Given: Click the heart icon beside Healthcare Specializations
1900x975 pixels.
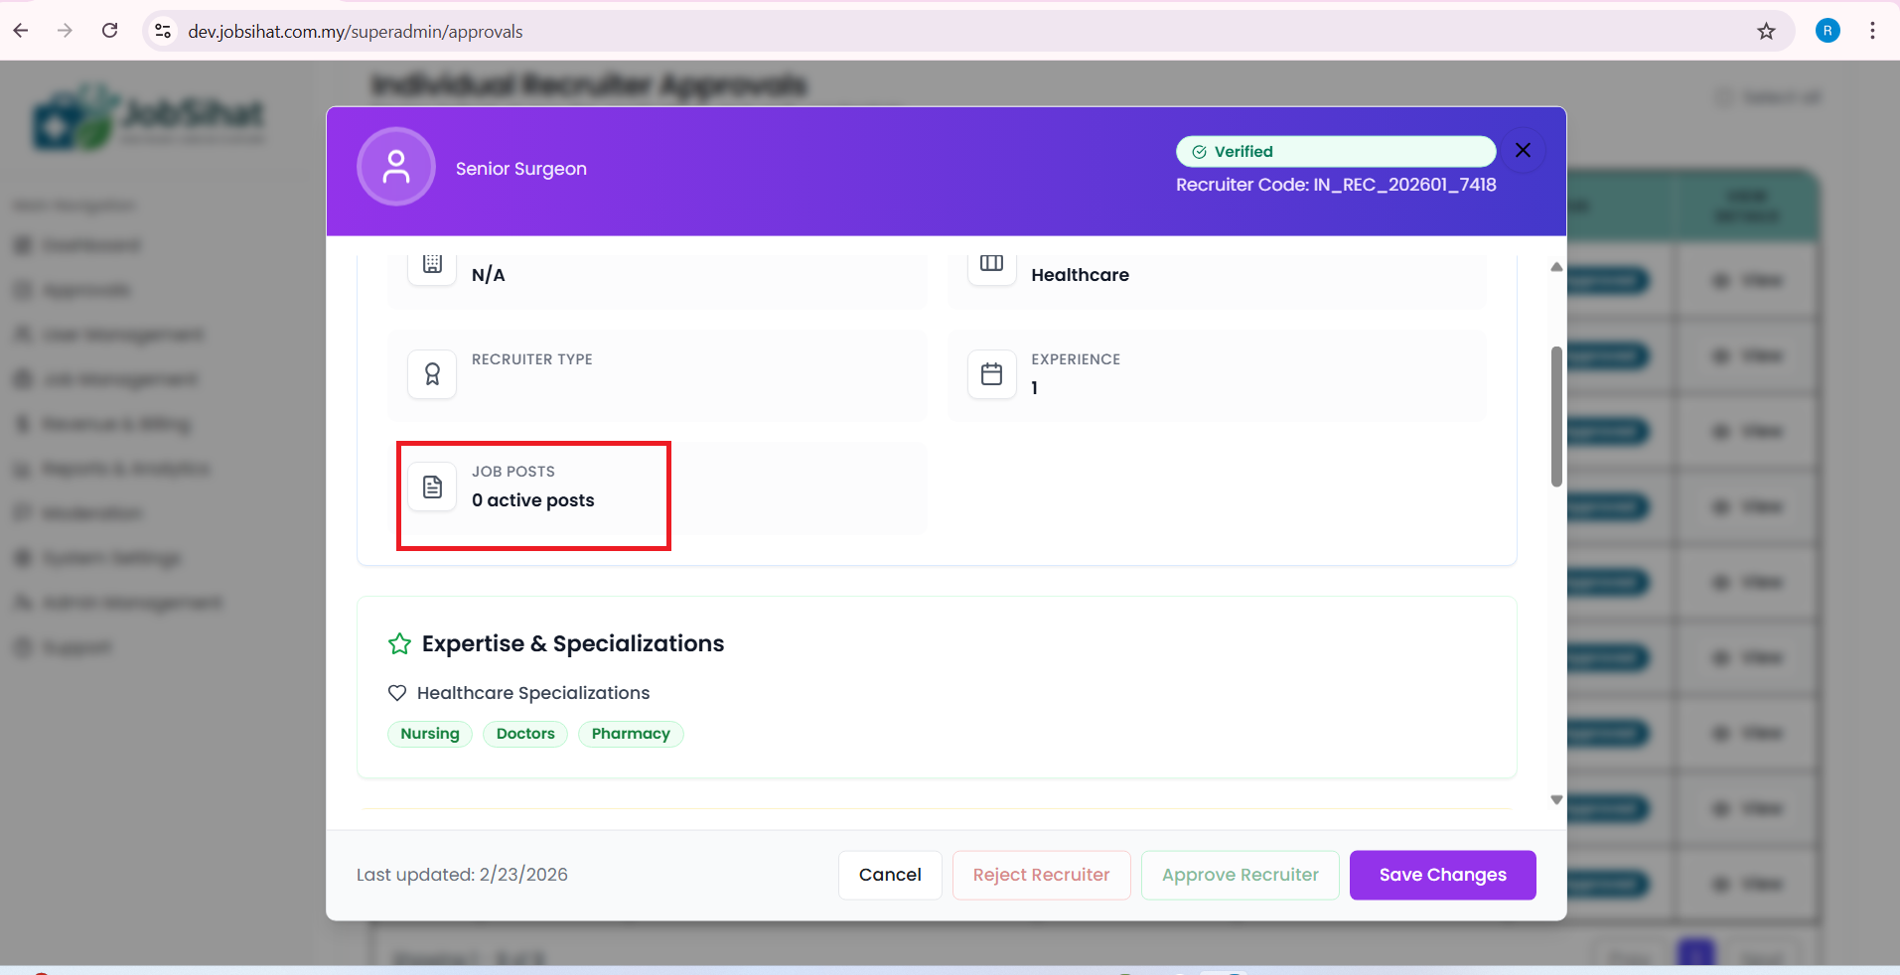Looking at the screenshot, I should coord(397,693).
